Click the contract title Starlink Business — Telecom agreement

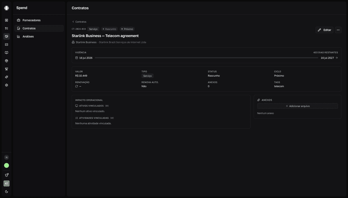pos(105,36)
